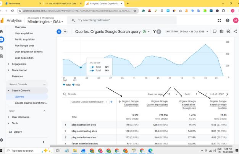Bookmark the page with the star icon

click(135, 11)
